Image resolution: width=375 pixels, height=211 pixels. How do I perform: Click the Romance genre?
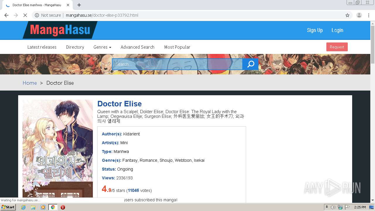pos(149,160)
